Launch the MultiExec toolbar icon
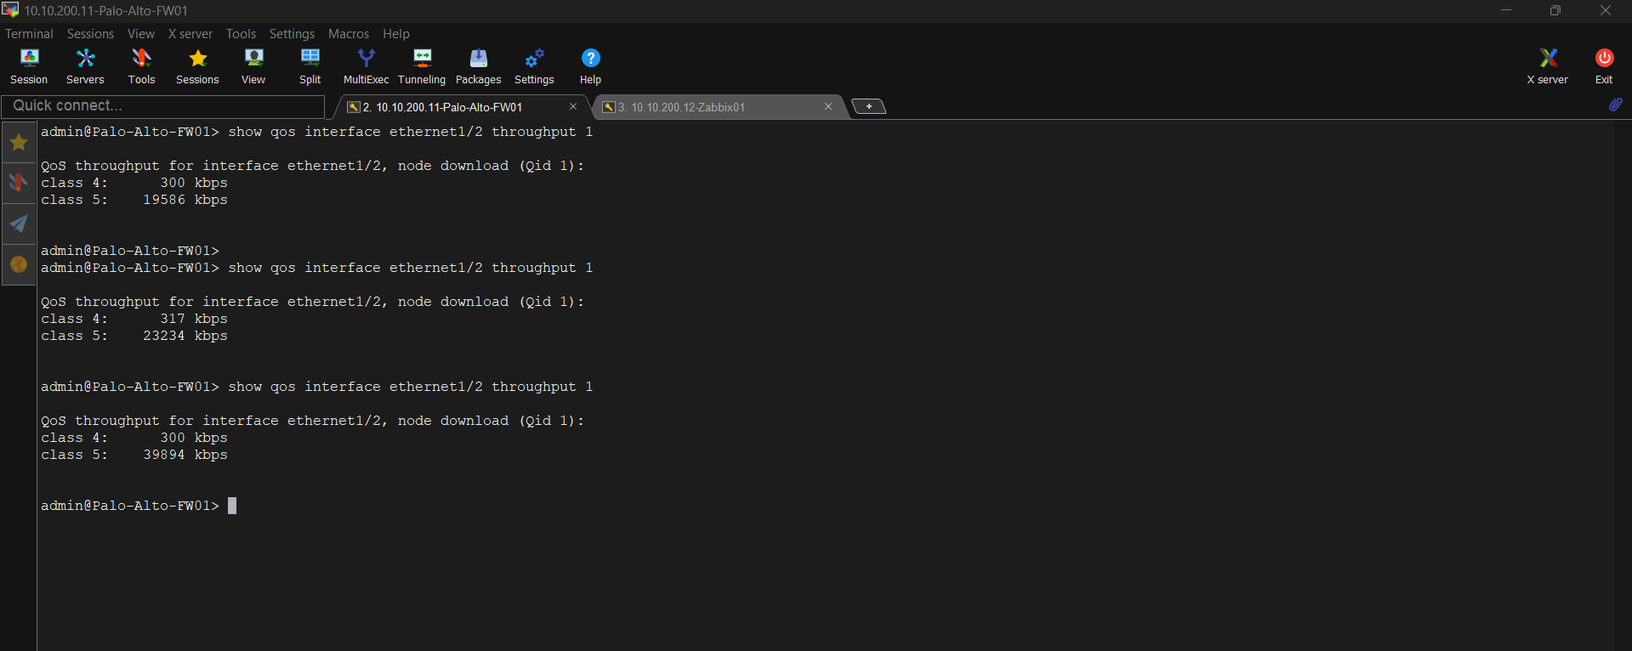 [366, 66]
